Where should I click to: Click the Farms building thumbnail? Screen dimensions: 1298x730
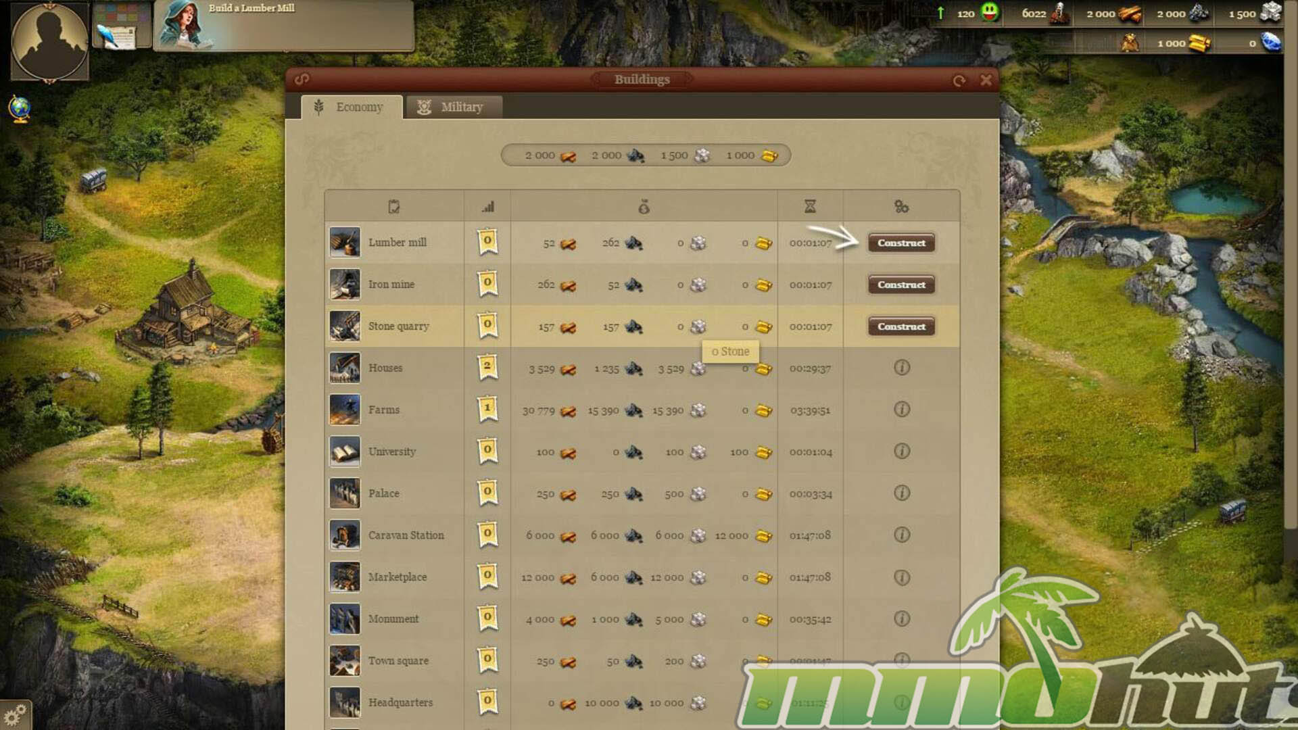(345, 410)
